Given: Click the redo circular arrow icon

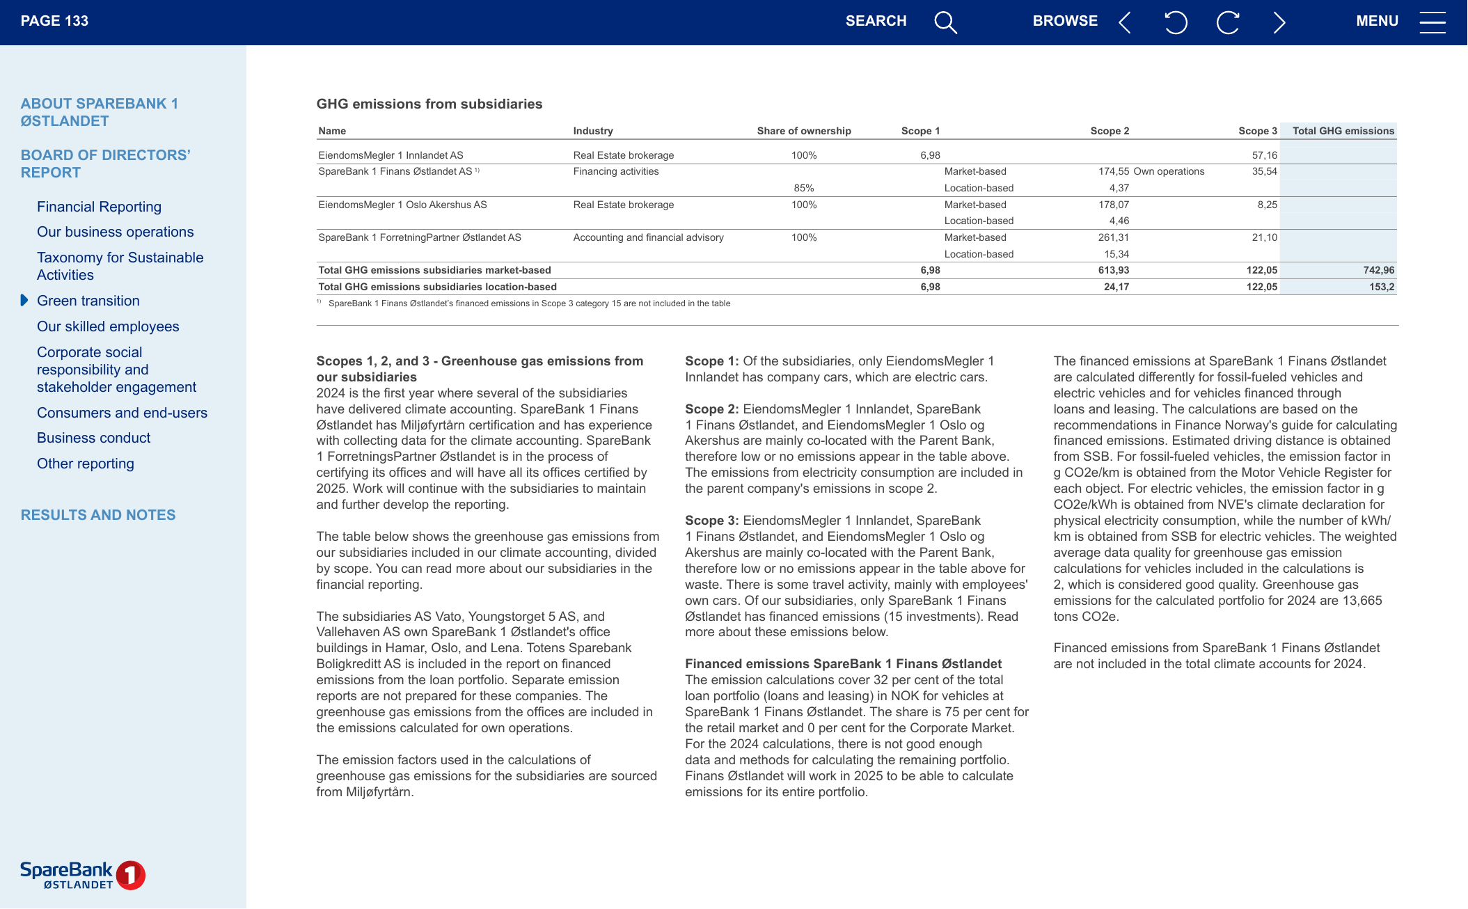Looking at the screenshot, I should 1228,22.
